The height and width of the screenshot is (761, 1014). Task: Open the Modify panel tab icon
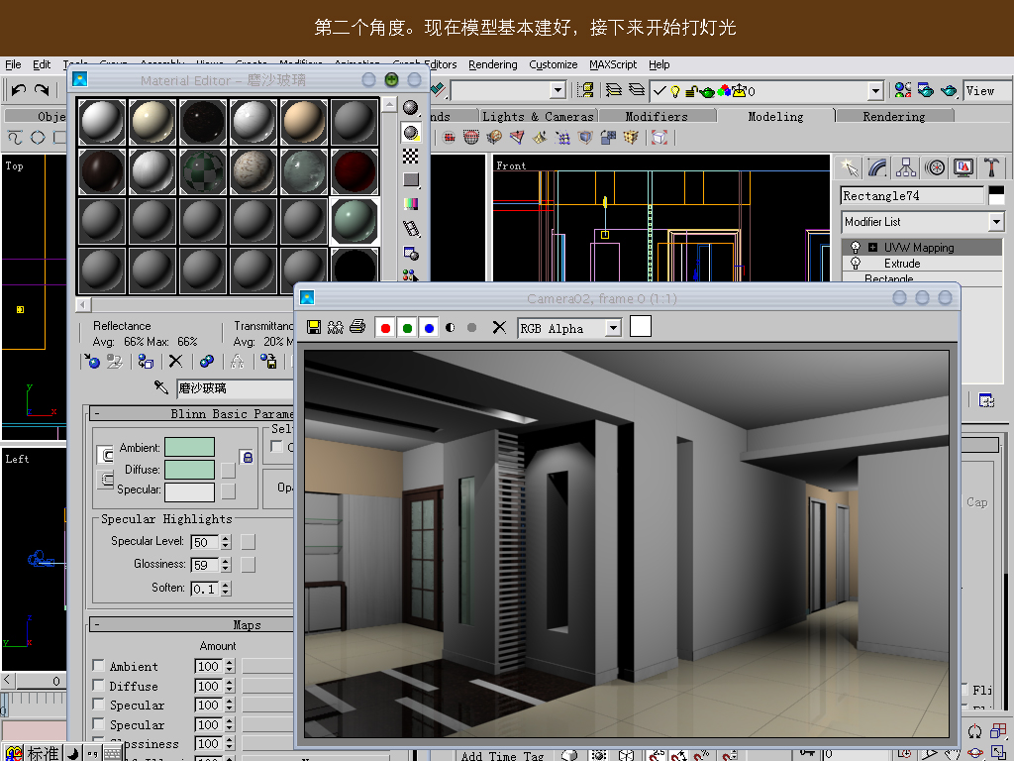click(877, 167)
